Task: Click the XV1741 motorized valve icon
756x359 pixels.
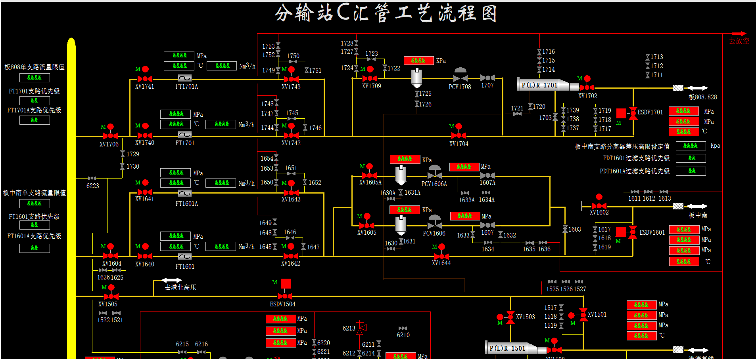Action: coord(145,78)
